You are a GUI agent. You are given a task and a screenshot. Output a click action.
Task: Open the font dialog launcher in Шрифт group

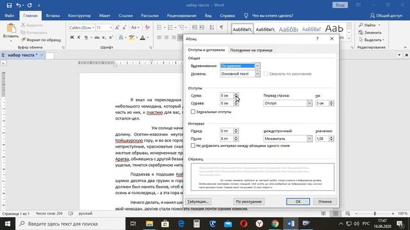point(151,47)
